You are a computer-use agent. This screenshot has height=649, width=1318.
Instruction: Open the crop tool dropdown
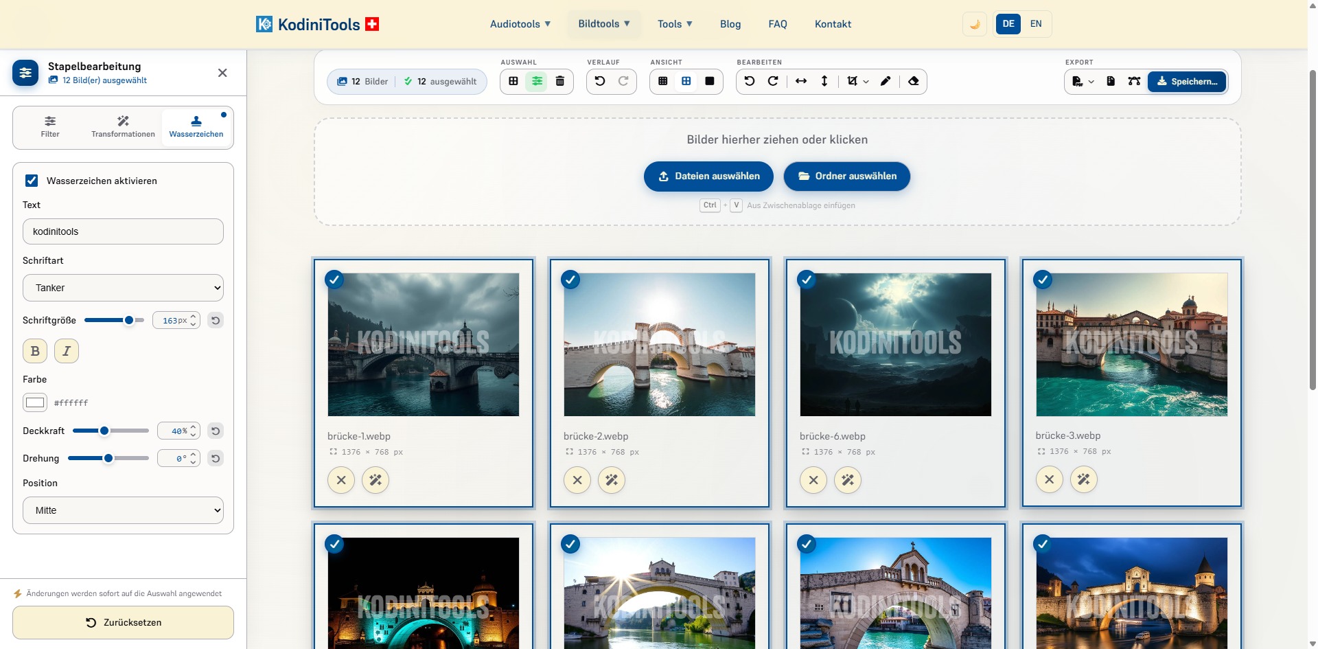(x=857, y=81)
